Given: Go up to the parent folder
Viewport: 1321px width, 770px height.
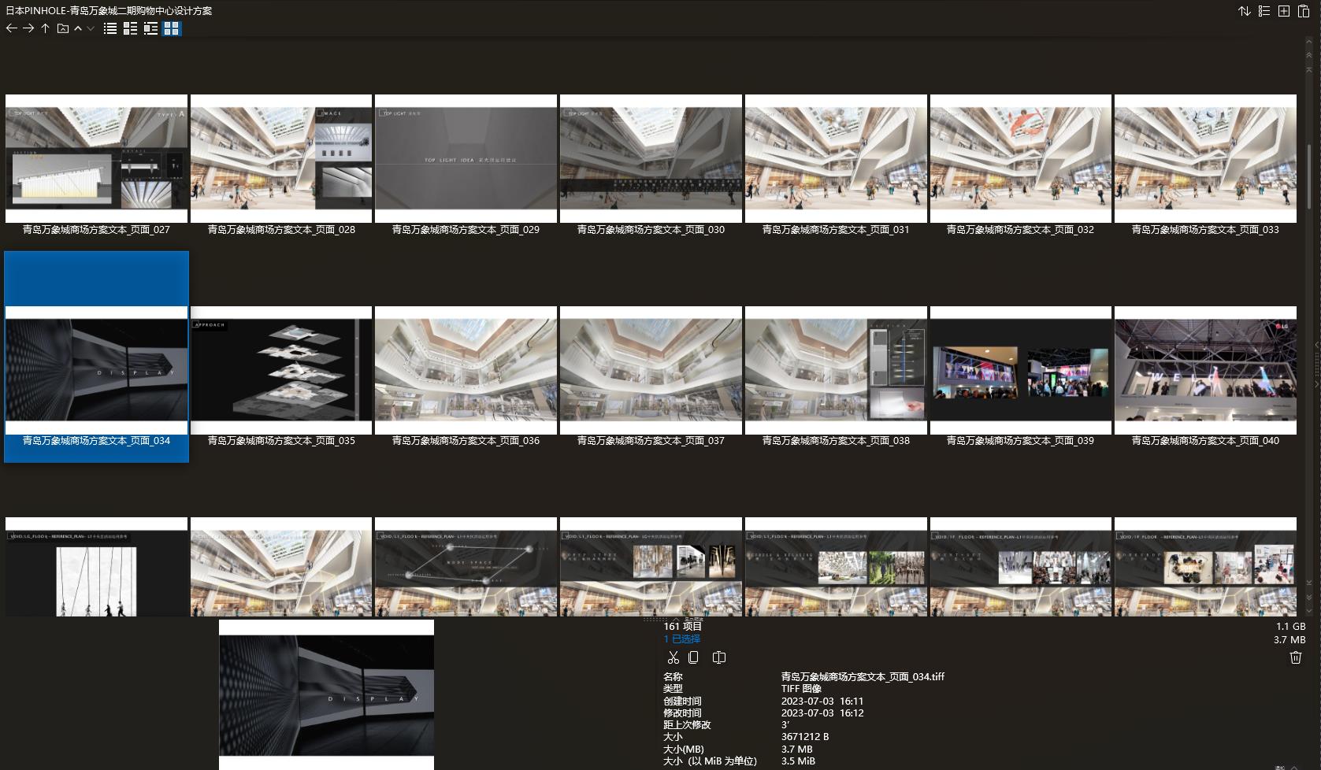Looking at the screenshot, I should pos(46,28).
